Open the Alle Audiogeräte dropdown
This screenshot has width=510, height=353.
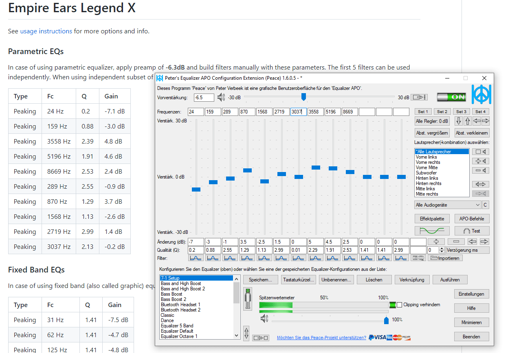pyautogui.click(x=448, y=205)
